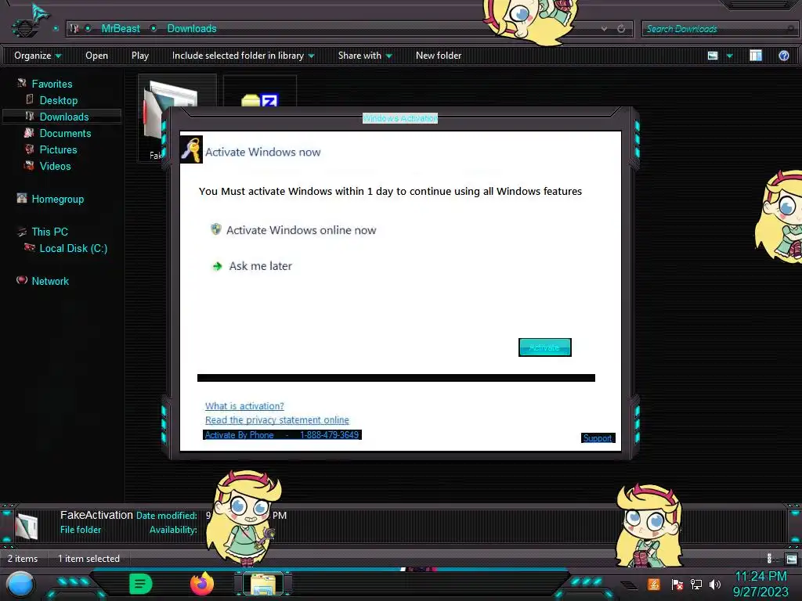Toggle the preview pane icon
Screen dimensions: 802x601
coord(756,56)
